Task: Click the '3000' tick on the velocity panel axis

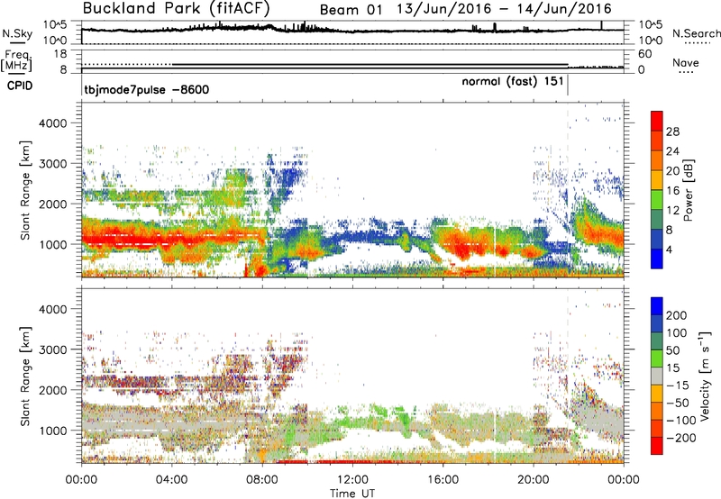Action: [53, 349]
